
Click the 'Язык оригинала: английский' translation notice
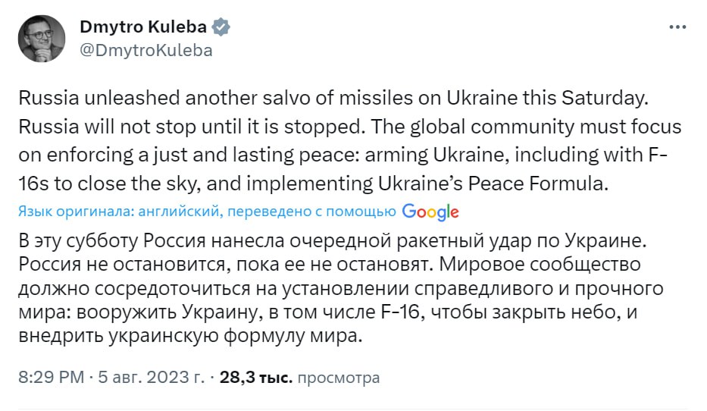(117, 212)
